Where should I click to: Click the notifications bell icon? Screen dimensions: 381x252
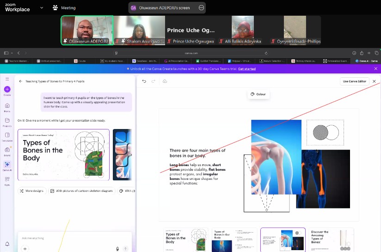coord(7,244)
